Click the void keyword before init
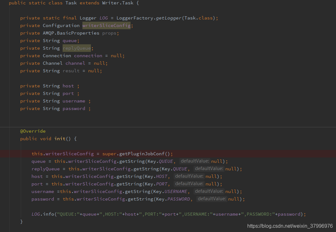This screenshot has width=336, height=232. click(x=46, y=139)
